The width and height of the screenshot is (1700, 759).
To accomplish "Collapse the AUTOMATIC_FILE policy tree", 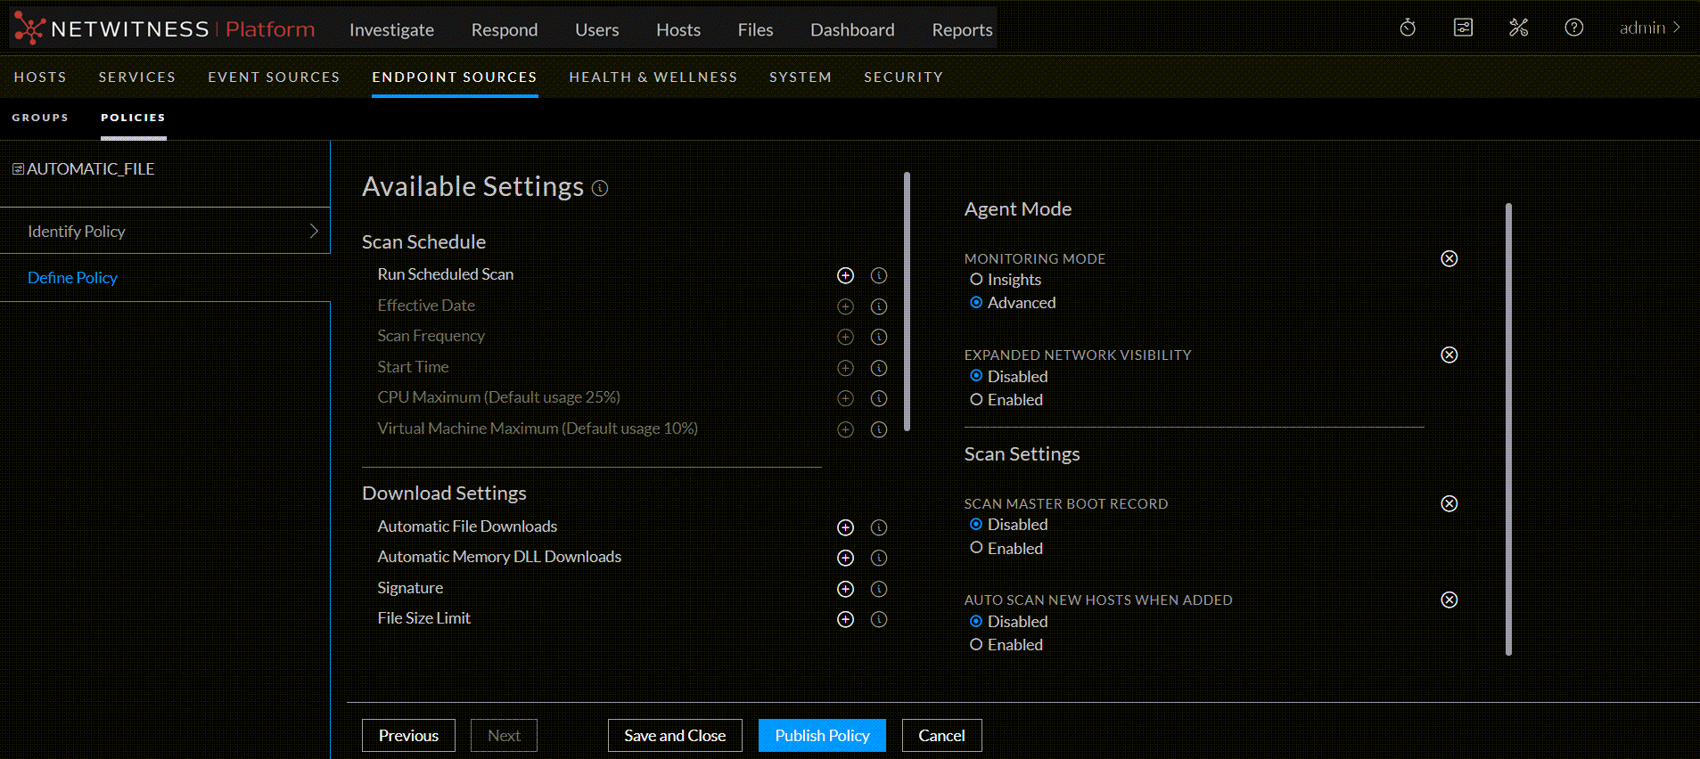I will (18, 169).
